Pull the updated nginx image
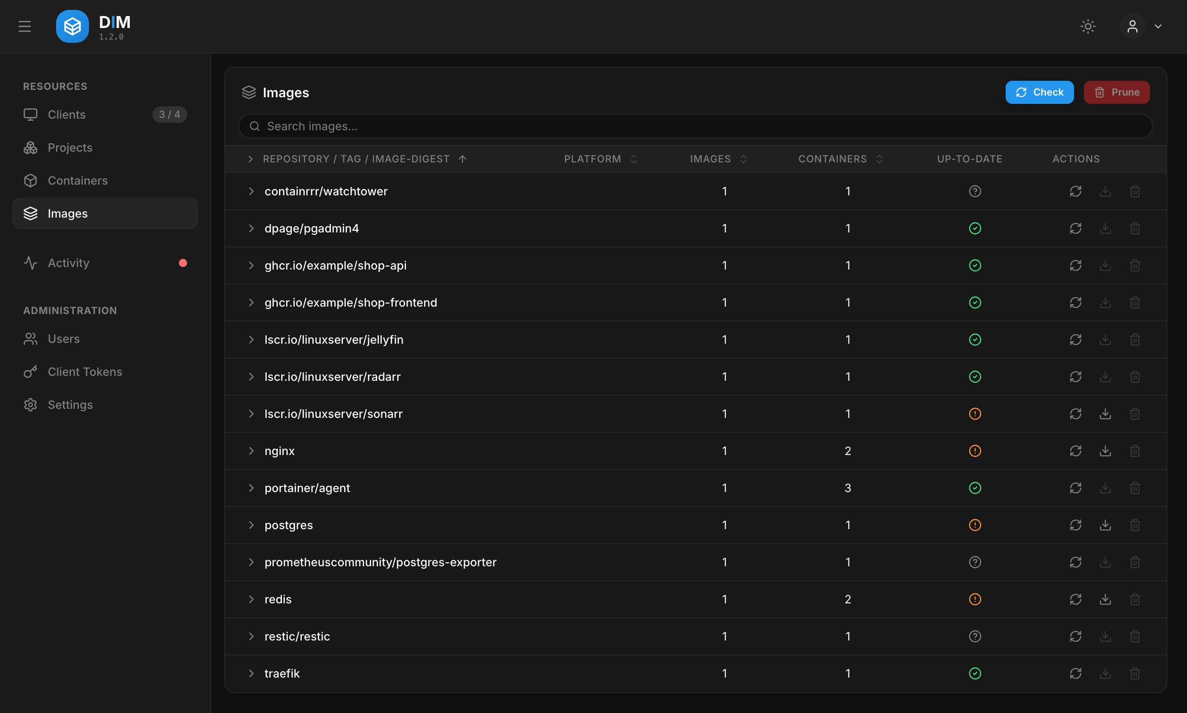 pos(1105,450)
